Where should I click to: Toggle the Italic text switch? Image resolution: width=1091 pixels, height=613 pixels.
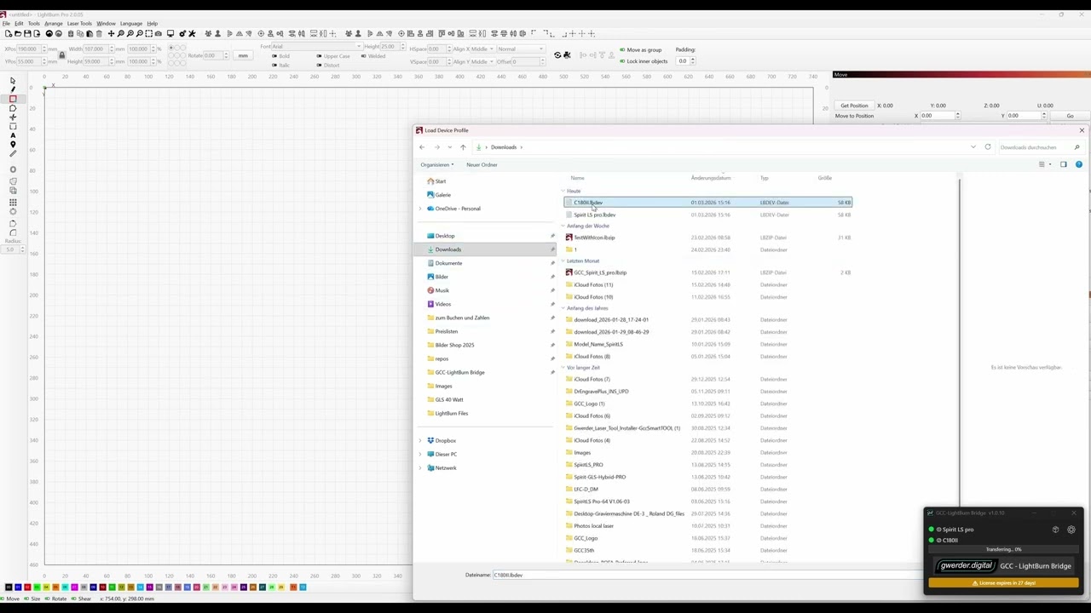(274, 66)
